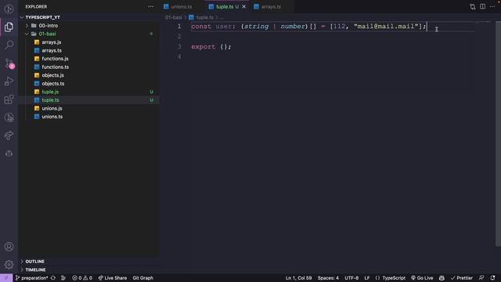Open editor more actions ellipsis menu

pyautogui.click(x=492, y=7)
